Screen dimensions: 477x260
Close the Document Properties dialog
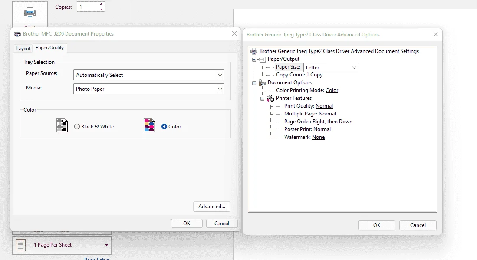click(234, 33)
